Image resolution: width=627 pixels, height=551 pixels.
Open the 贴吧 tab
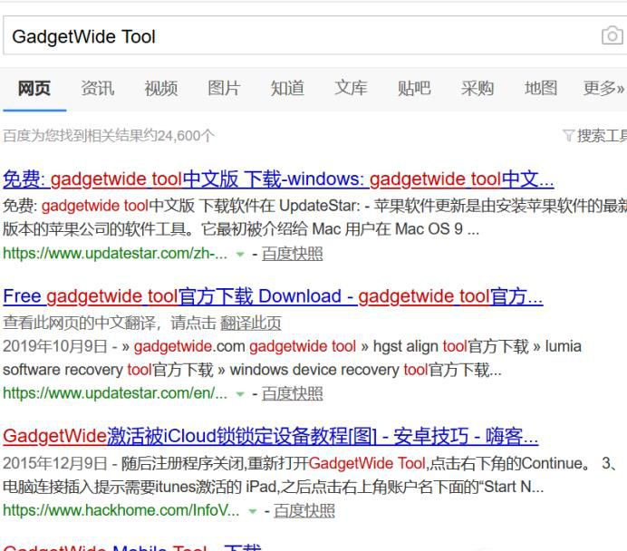[414, 89]
